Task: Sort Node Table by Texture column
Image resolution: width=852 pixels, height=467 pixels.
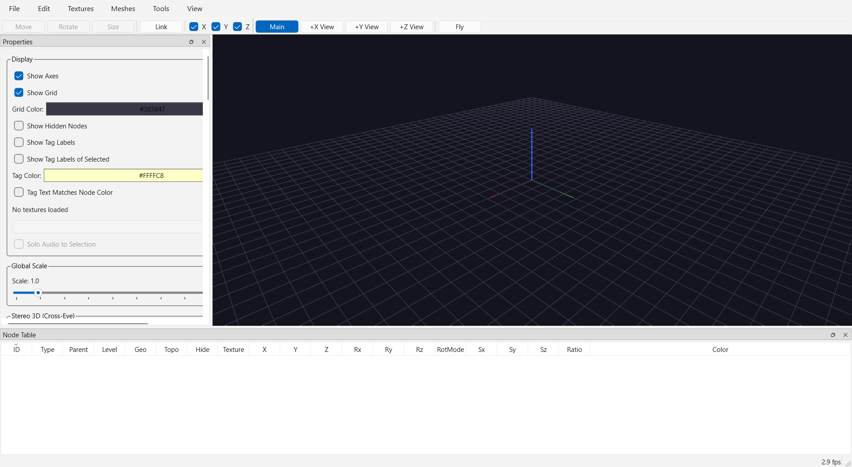Action: click(233, 349)
